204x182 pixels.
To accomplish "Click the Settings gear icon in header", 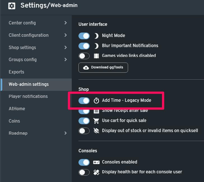I will pos(12,6).
